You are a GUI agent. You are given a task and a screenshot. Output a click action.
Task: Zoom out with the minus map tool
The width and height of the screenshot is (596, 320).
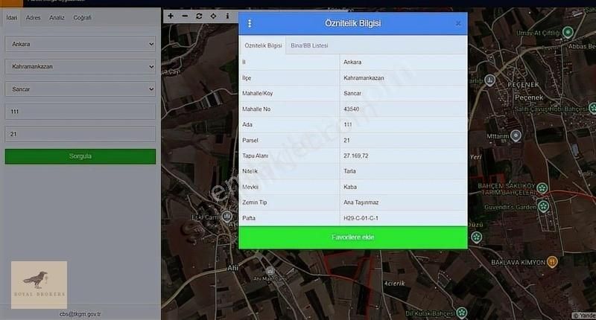[185, 16]
